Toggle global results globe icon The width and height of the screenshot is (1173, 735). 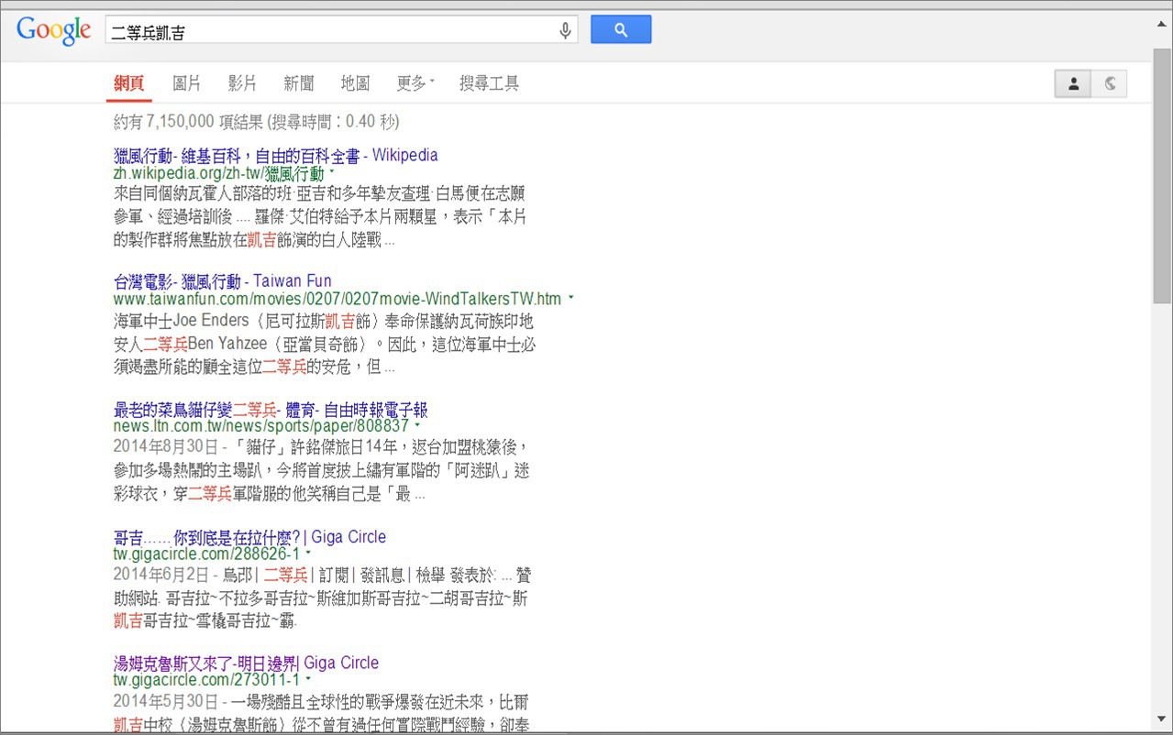pos(1110,84)
